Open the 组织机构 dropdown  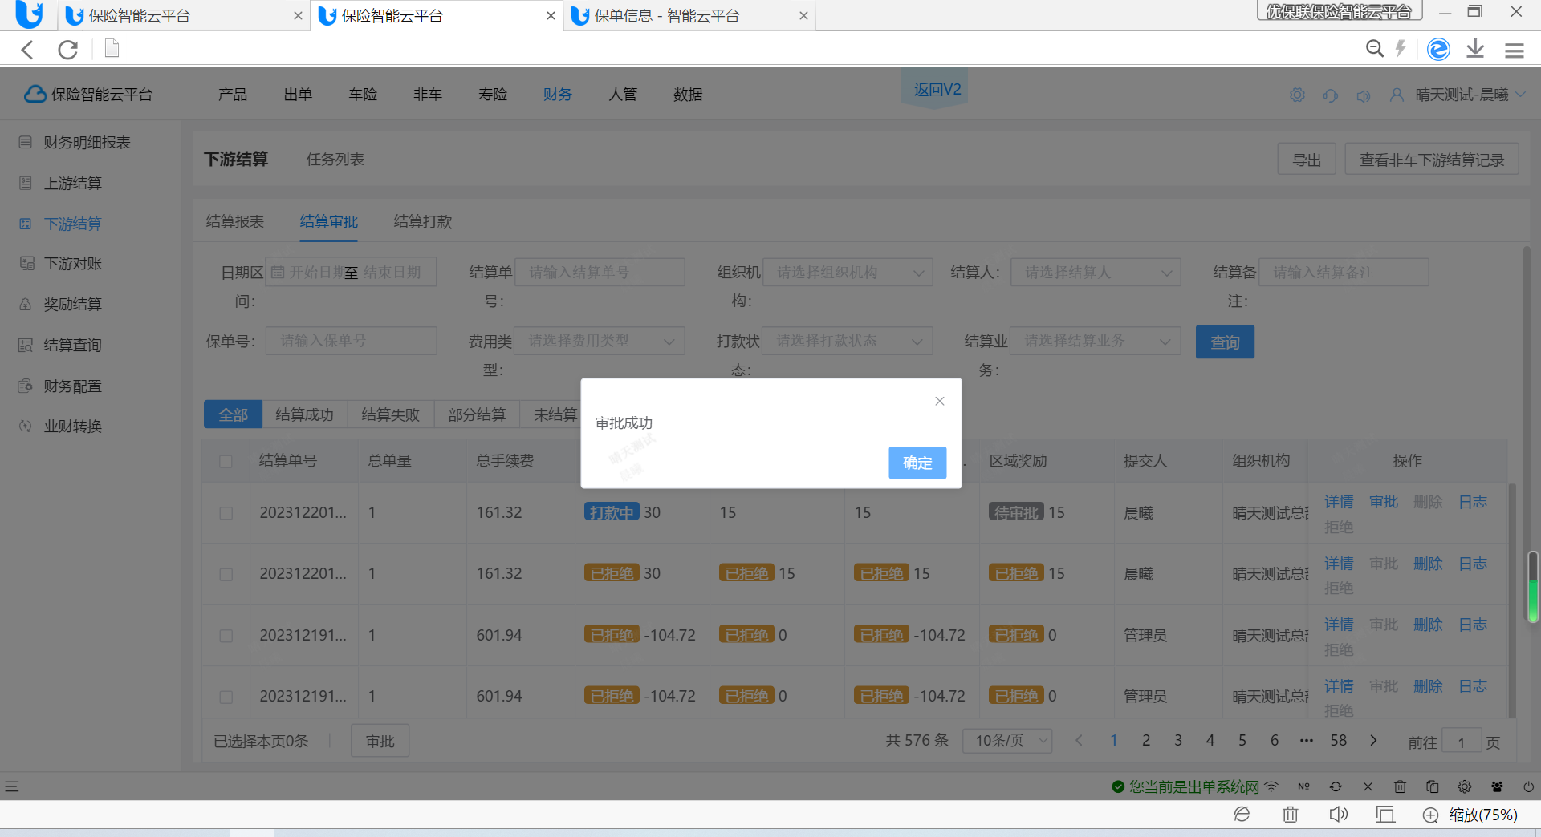(x=848, y=273)
